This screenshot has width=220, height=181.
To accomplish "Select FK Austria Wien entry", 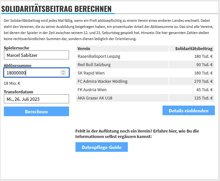I will [x=92, y=90].
